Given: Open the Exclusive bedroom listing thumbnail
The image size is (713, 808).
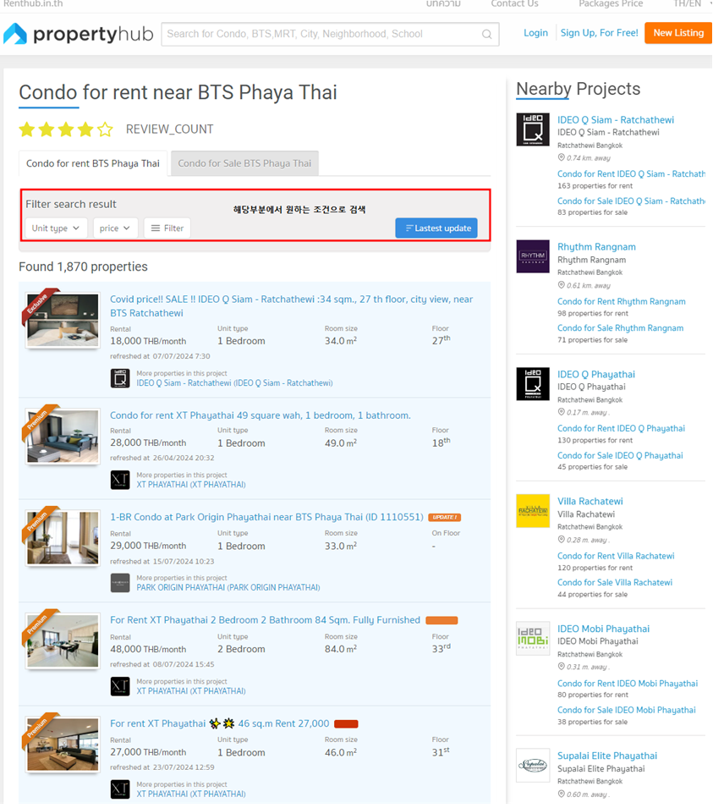Looking at the screenshot, I should pyautogui.click(x=63, y=320).
